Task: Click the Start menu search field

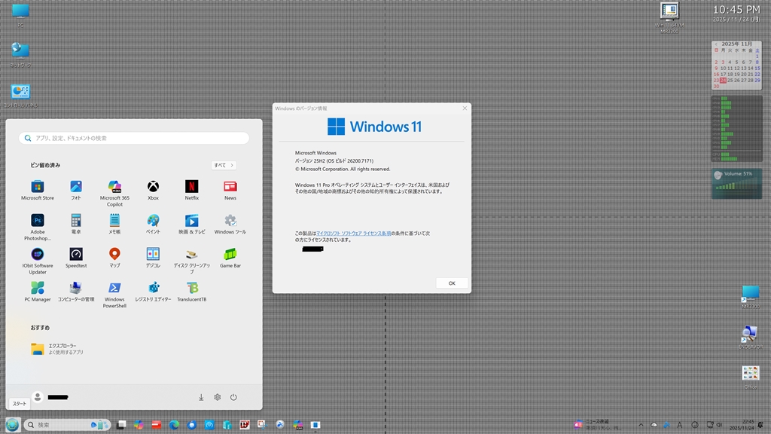Action: (134, 139)
